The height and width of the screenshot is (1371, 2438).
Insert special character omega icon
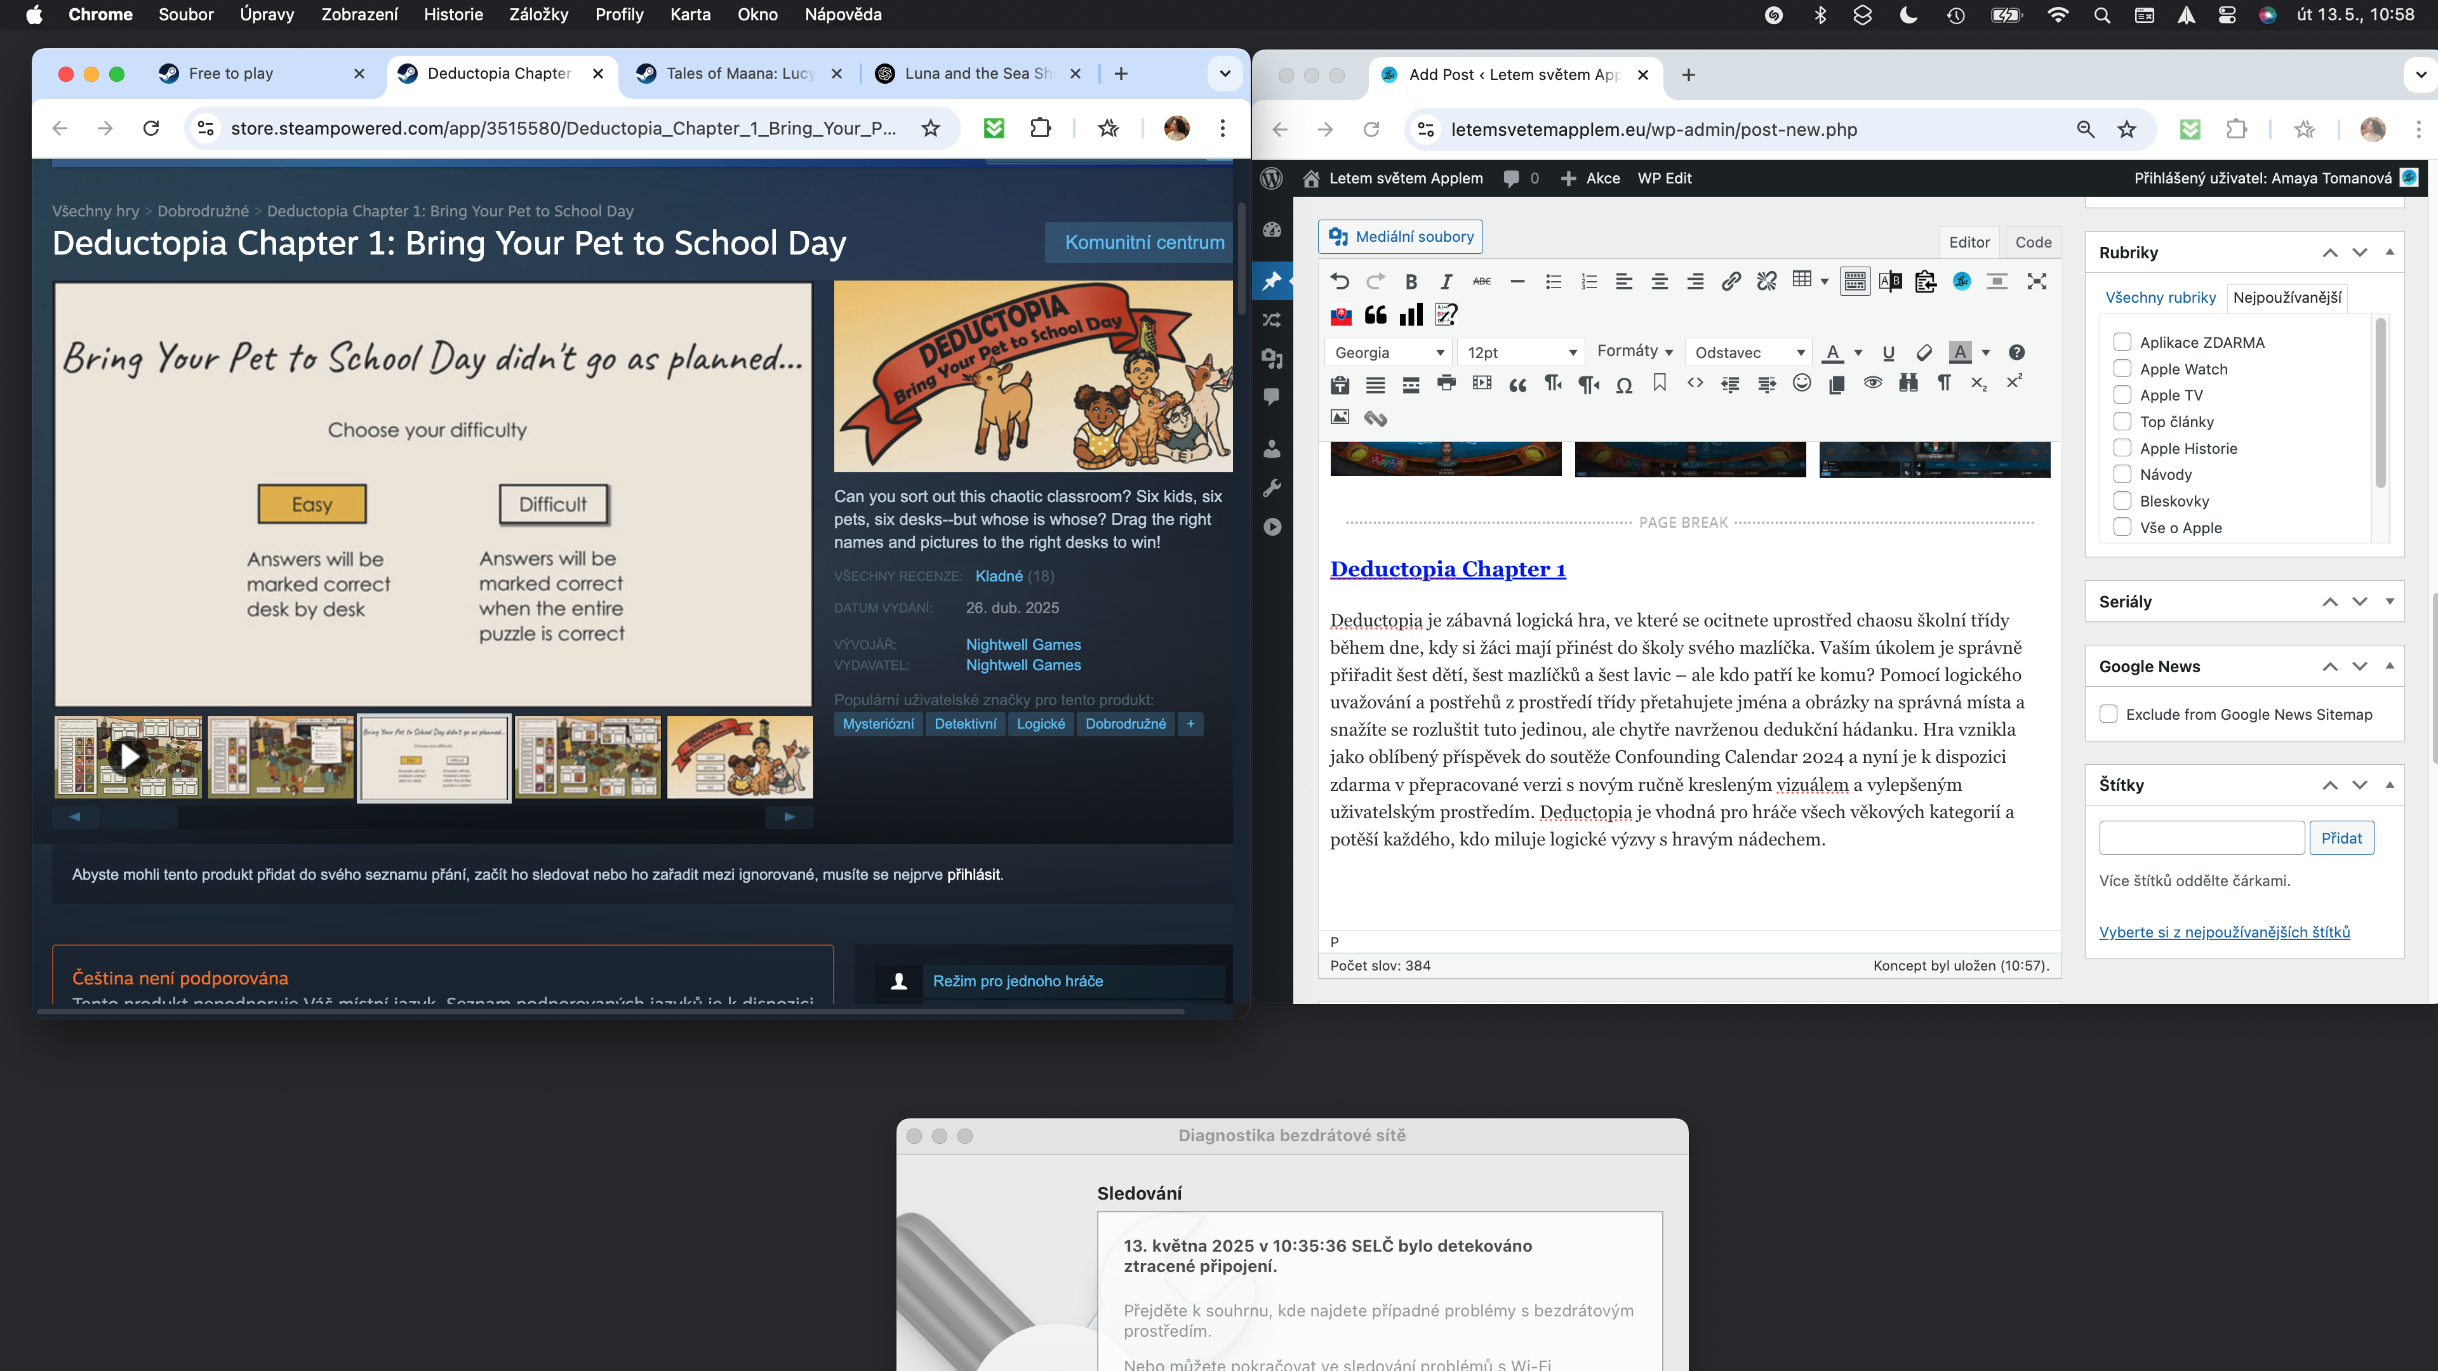click(x=1624, y=384)
